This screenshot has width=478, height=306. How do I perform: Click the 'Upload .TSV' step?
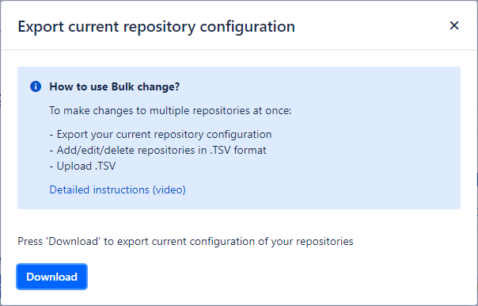click(x=82, y=166)
